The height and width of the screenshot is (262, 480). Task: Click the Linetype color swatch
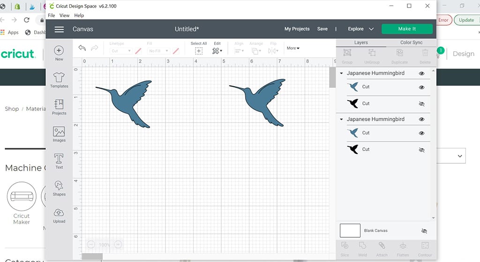pos(138,51)
